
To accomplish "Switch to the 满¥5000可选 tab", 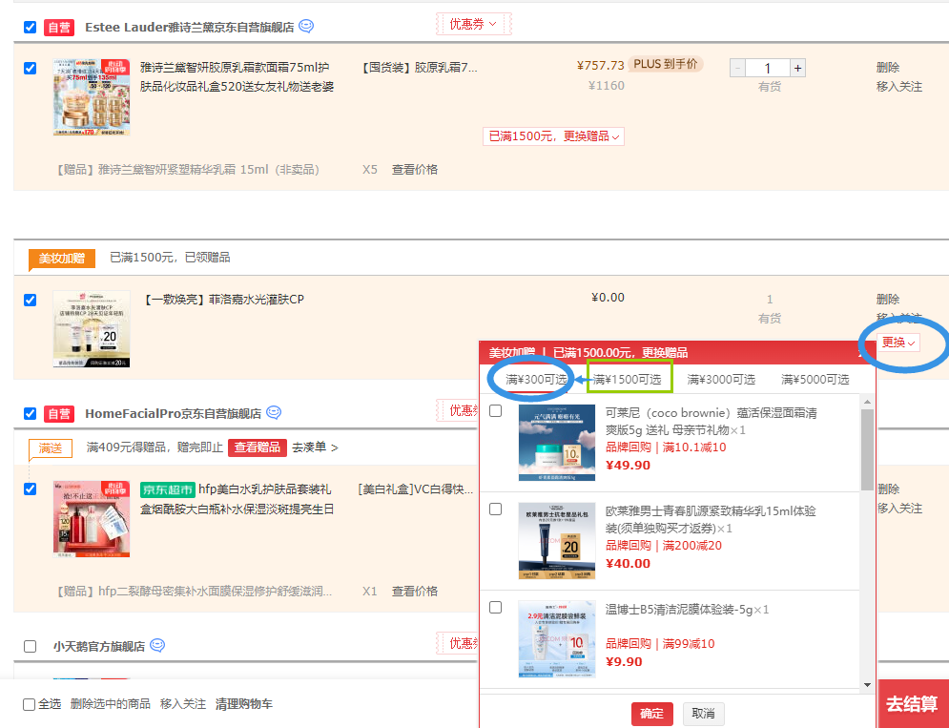I will (x=815, y=380).
